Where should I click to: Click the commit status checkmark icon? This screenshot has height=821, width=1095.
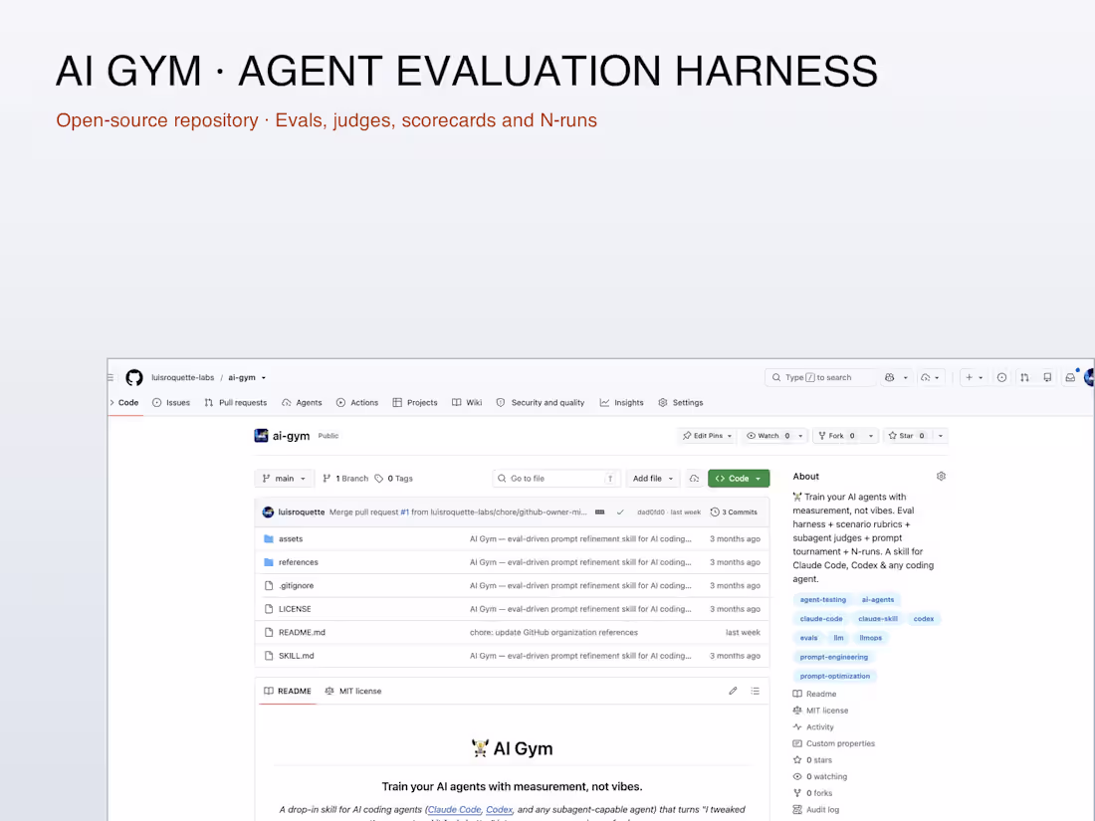pyautogui.click(x=620, y=513)
